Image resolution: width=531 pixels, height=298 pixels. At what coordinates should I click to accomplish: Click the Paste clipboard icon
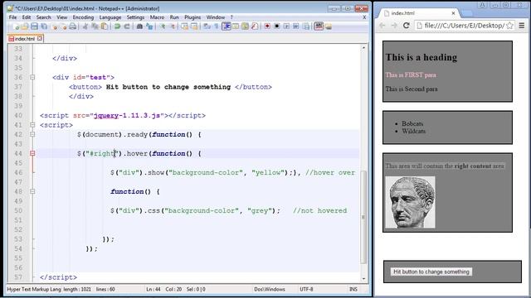click(105, 26)
